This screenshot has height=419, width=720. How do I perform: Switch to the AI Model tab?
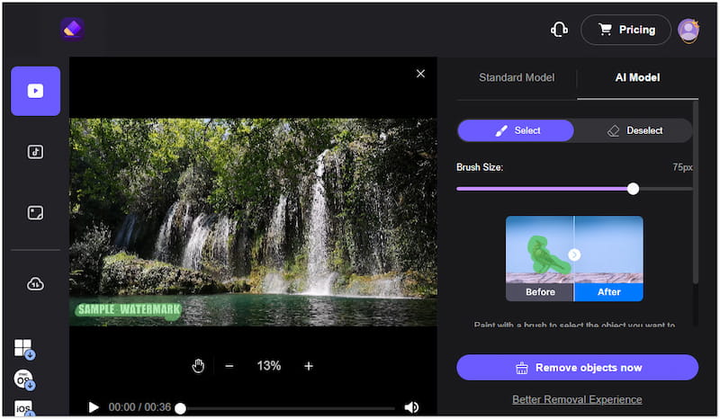point(637,77)
